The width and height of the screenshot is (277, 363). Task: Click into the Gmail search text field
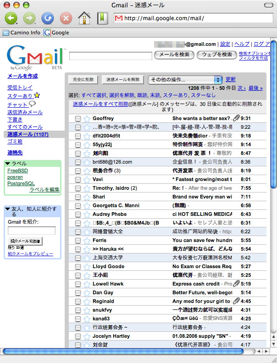tap(111, 56)
